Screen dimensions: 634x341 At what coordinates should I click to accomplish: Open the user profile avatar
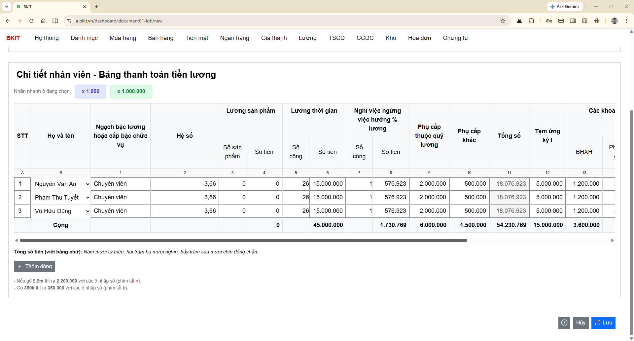coord(615,21)
